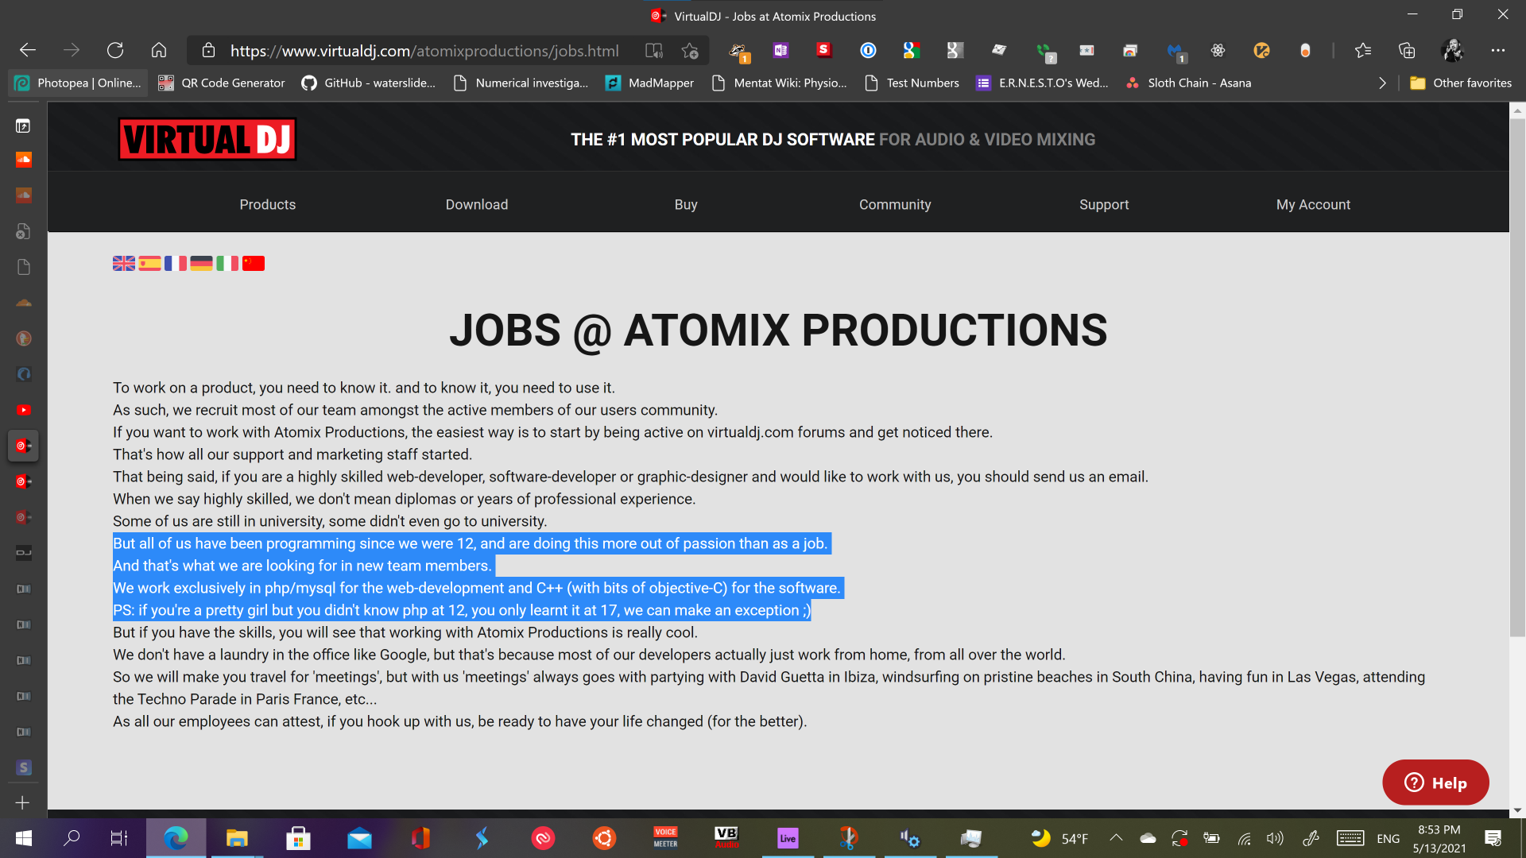
Task: Open QR Code Generator bookmark
Action: (221, 83)
